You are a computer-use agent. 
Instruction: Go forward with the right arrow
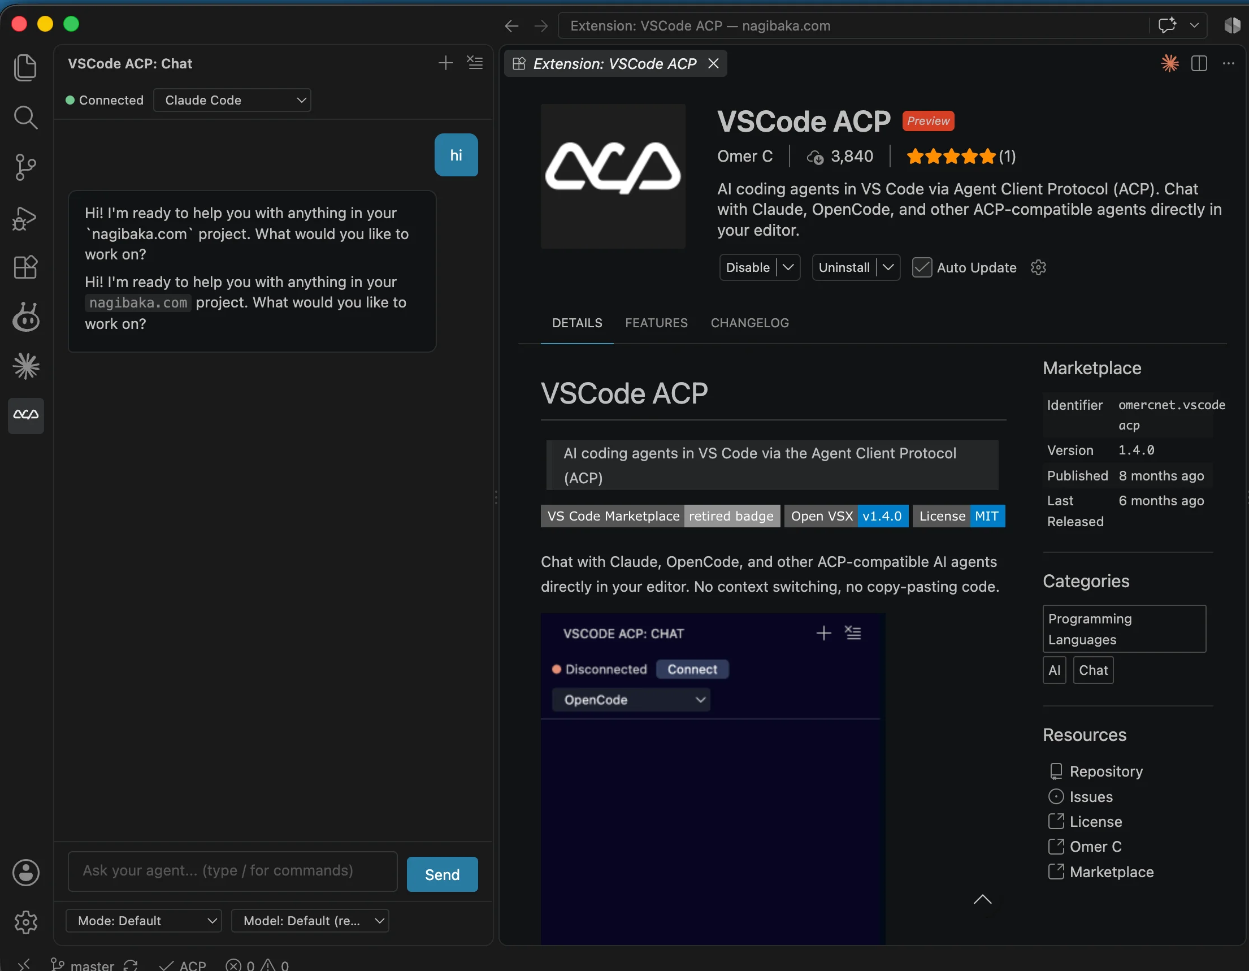click(541, 26)
